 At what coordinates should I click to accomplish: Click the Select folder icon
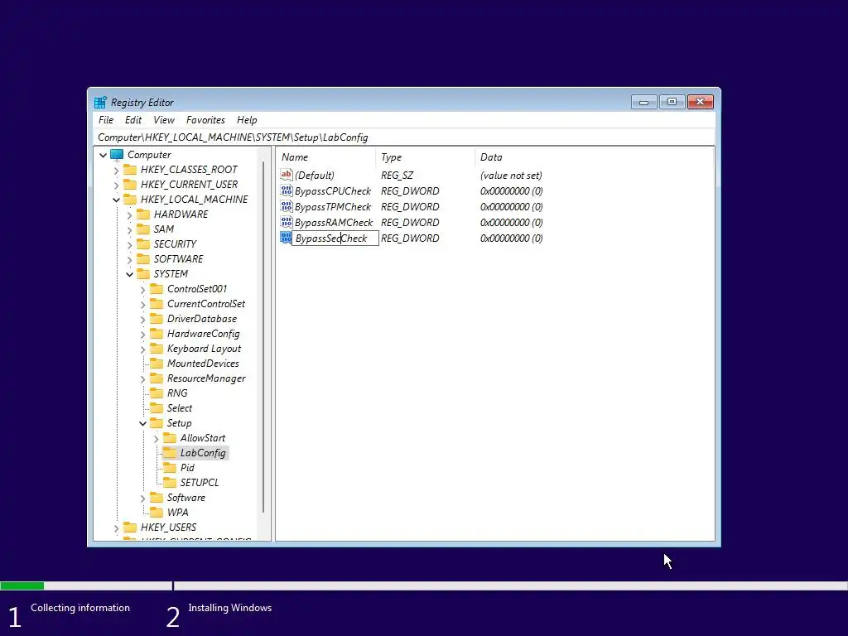click(x=157, y=408)
